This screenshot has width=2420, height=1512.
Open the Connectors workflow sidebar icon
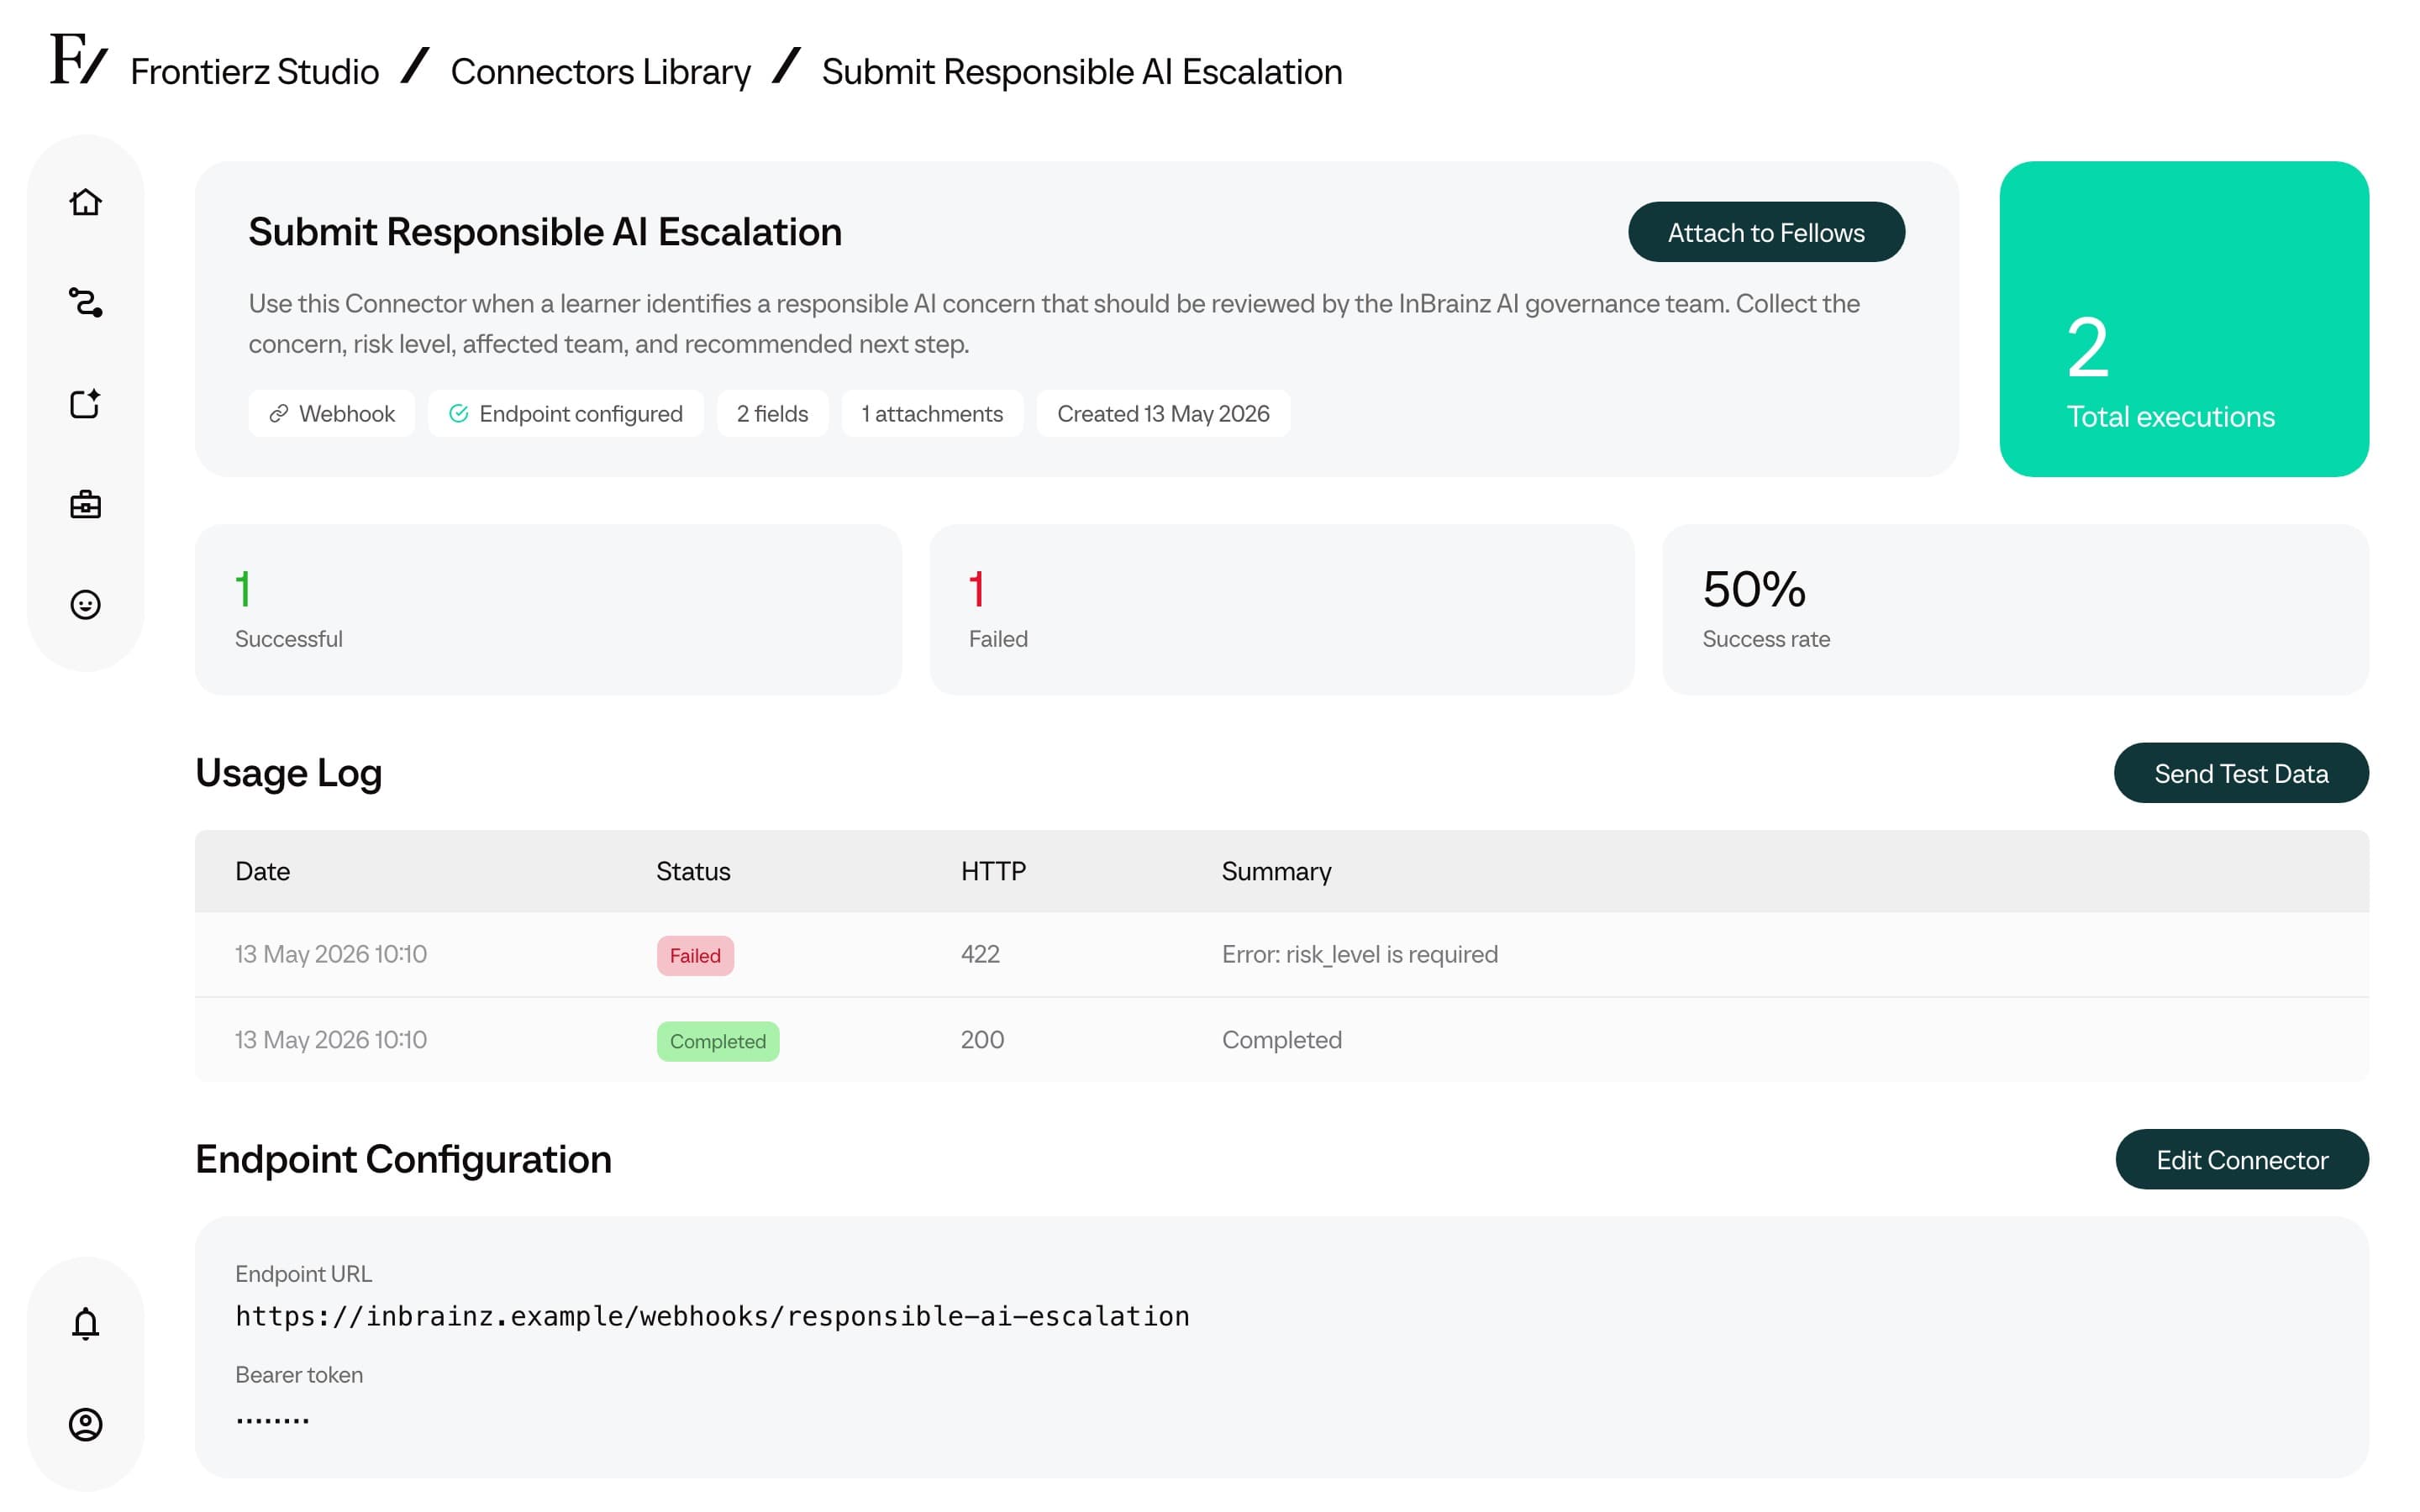point(86,302)
